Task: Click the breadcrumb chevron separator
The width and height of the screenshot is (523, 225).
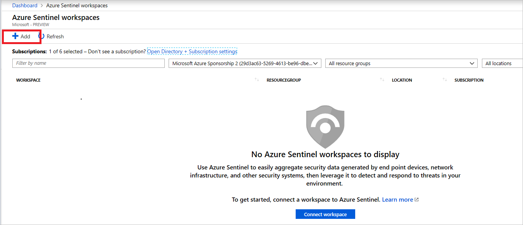Action: point(42,6)
